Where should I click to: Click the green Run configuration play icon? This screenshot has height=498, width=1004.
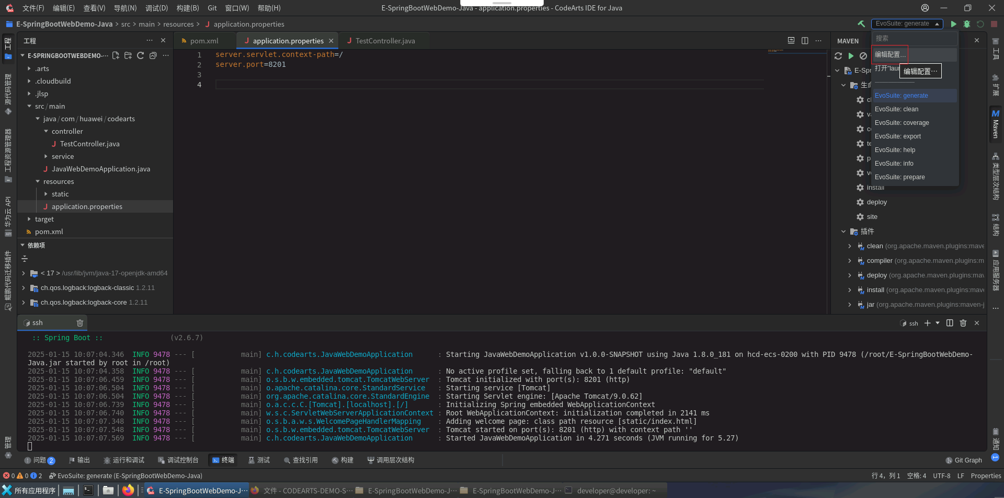(953, 24)
